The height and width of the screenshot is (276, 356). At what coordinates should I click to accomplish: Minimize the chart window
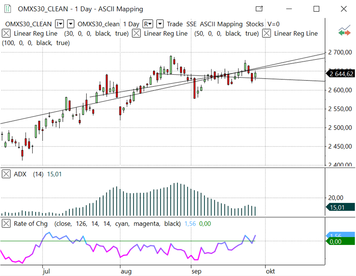tap(289, 9)
